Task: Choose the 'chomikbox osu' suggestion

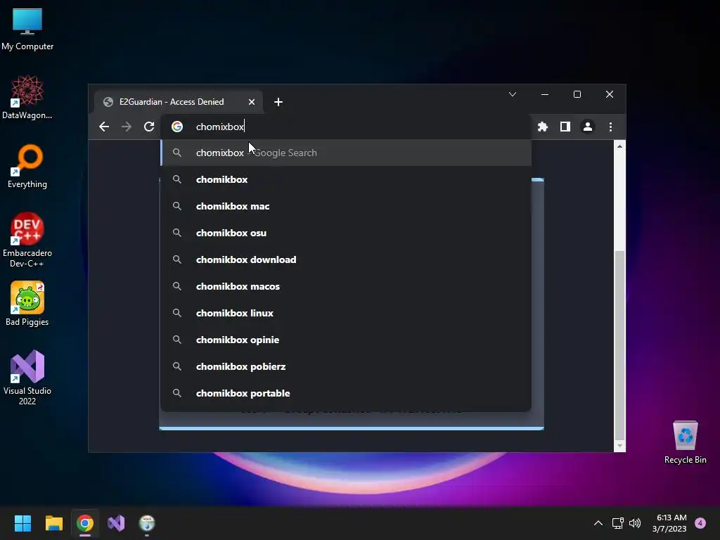Action: point(346,233)
